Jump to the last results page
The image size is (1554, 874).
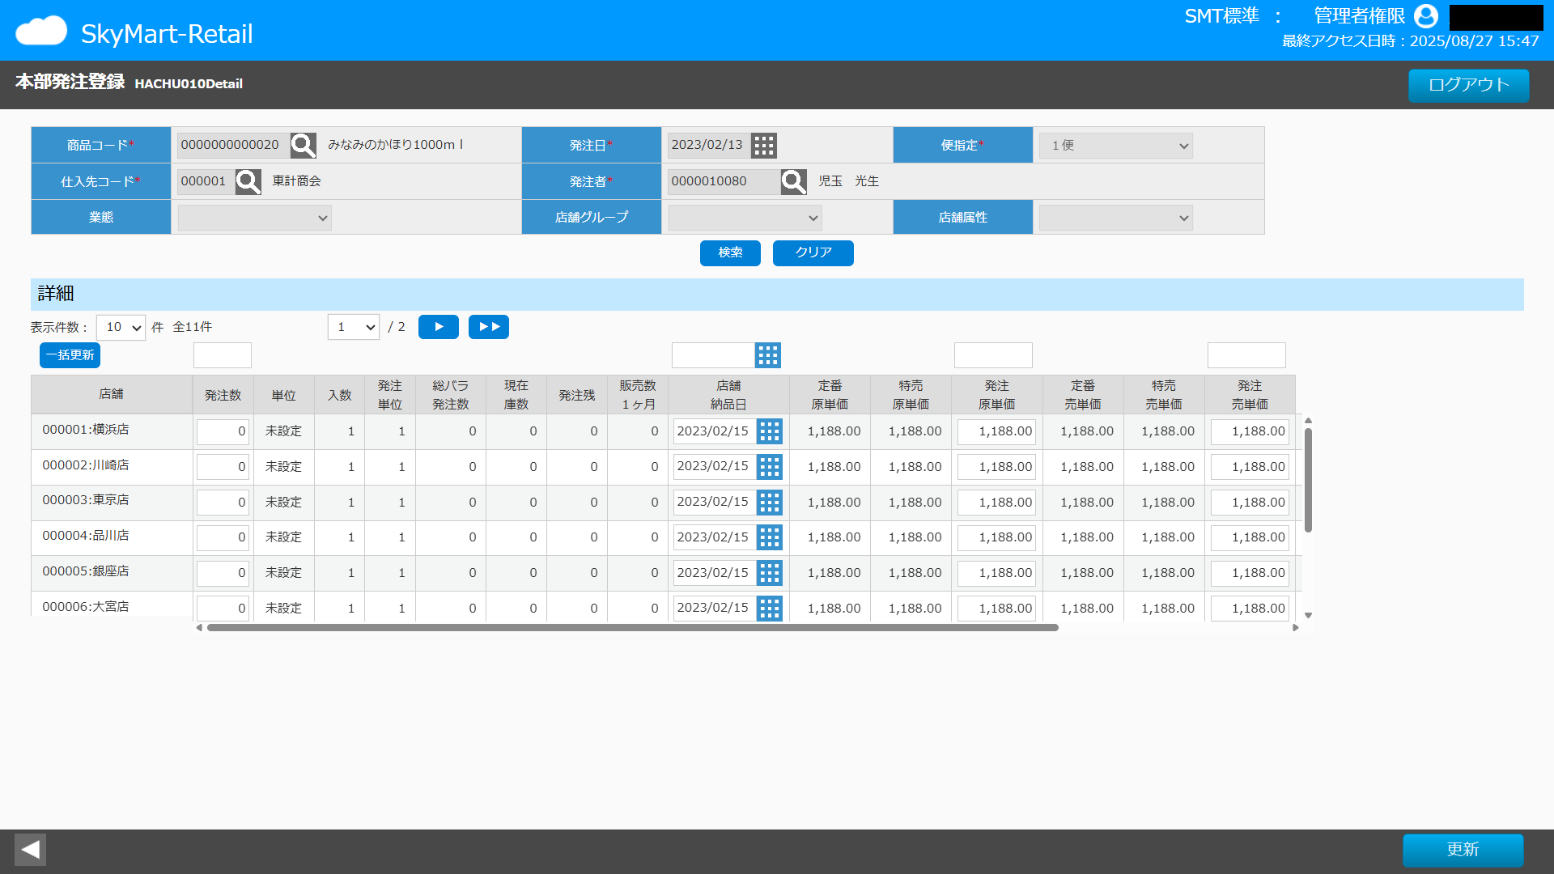pyautogui.click(x=488, y=327)
